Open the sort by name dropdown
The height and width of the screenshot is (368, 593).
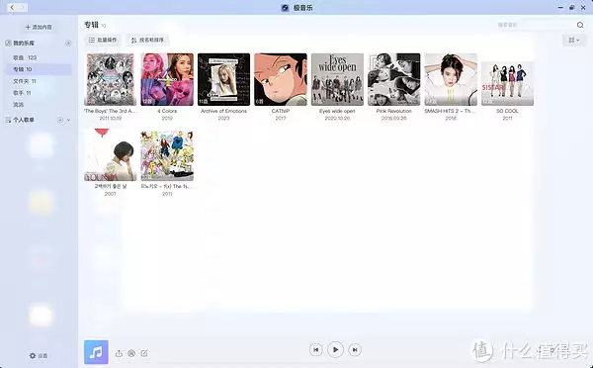click(x=147, y=40)
